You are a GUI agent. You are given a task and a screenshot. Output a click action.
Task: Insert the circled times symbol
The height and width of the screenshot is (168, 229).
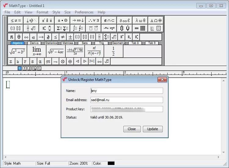tap(63, 61)
